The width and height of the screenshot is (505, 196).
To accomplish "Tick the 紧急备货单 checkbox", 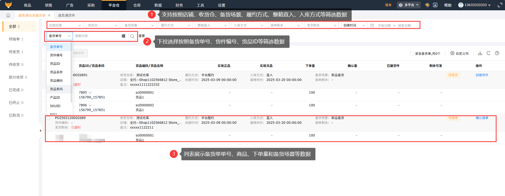I will pyautogui.click(x=411, y=53).
